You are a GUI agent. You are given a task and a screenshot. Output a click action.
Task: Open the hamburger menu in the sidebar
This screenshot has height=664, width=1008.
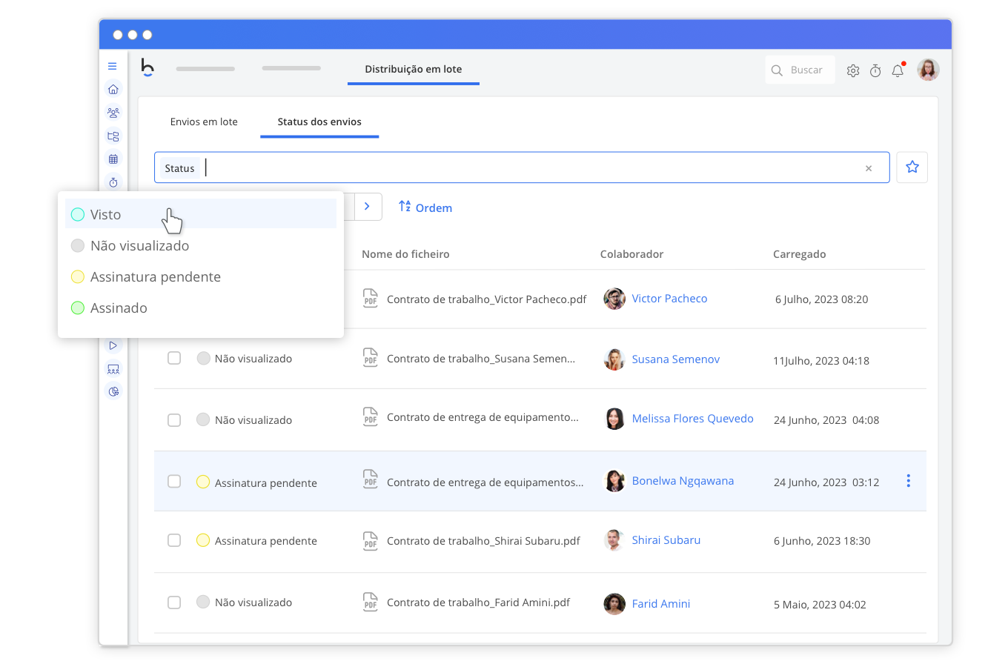(113, 67)
